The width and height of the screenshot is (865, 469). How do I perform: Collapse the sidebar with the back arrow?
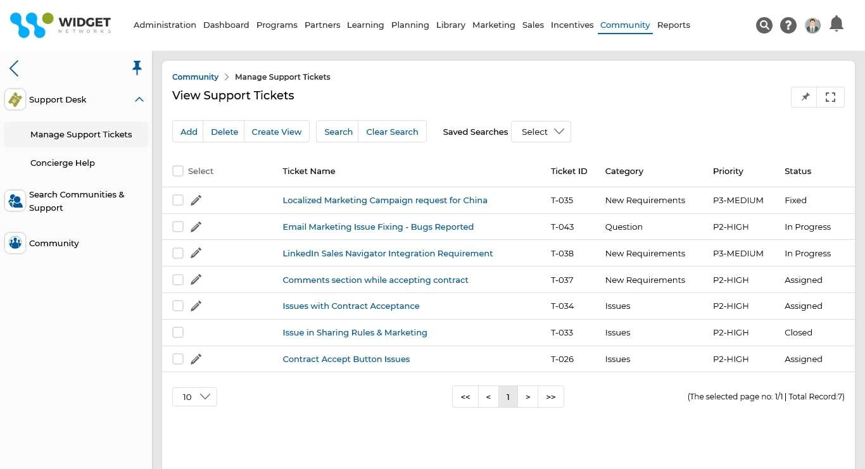pos(14,68)
